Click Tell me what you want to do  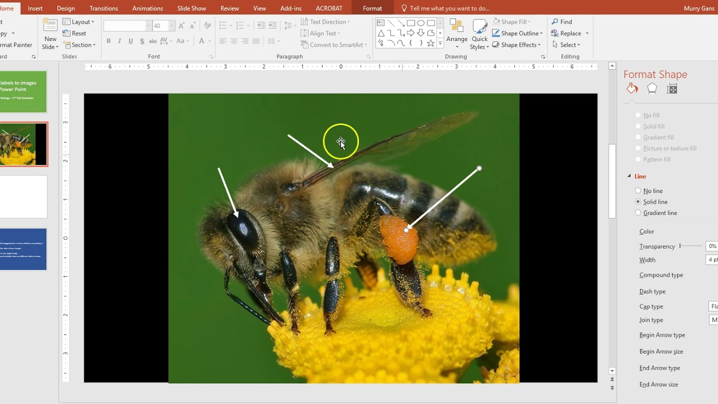click(445, 8)
